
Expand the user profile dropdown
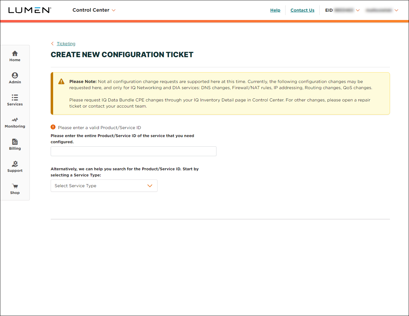(382, 10)
